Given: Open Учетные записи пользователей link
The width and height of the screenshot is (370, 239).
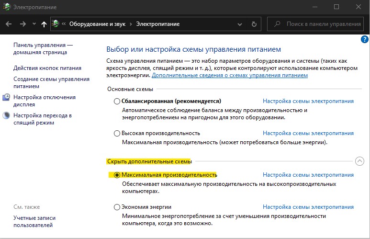Looking at the screenshot, I should [34, 222].
